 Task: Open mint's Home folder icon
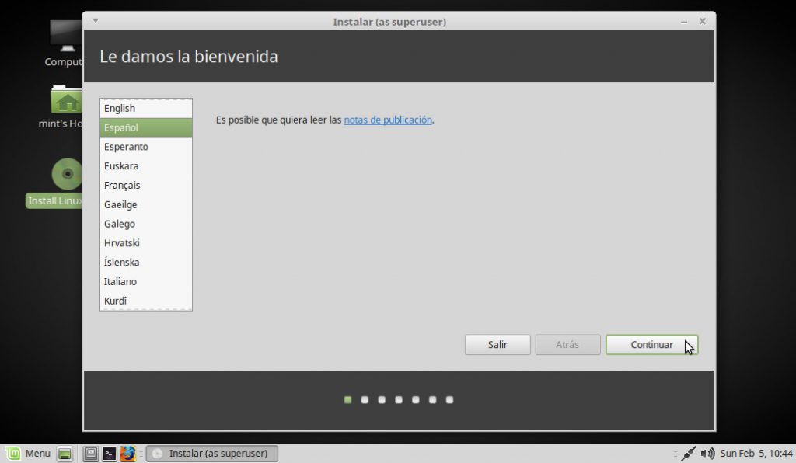point(65,103)
